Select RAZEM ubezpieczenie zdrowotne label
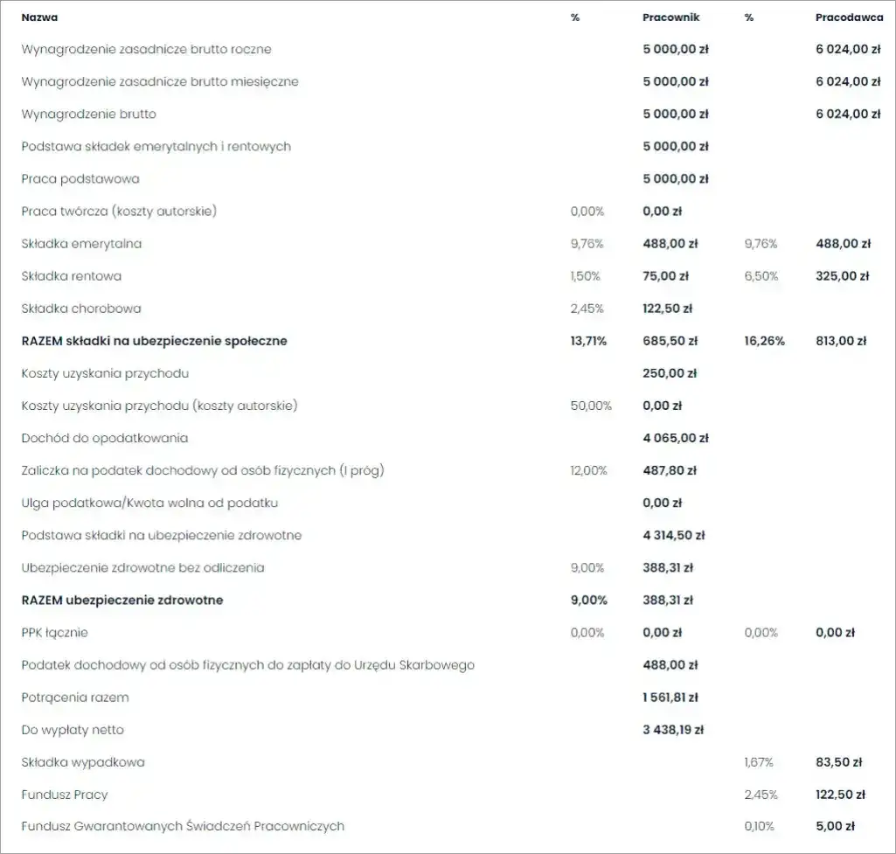Image resolution: width=896 pixels, height=854 pixels. [122, 600]
